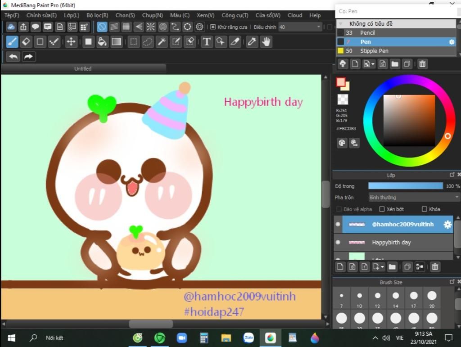Choose brush size 20
Image resolution: width=461 pixels, height=347 pixels.
click(432, 298)
